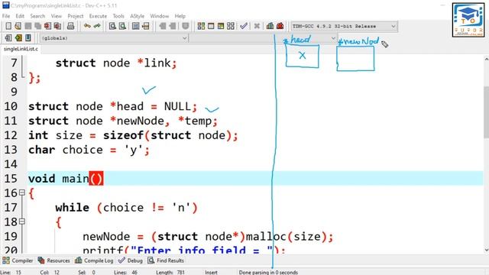Switch to the Find Results tab
The width and height of the screenshot is (489, 275).
tap(166, 260)
